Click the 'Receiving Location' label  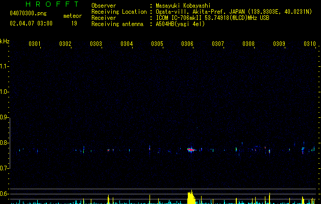click(x=119, y=12)
